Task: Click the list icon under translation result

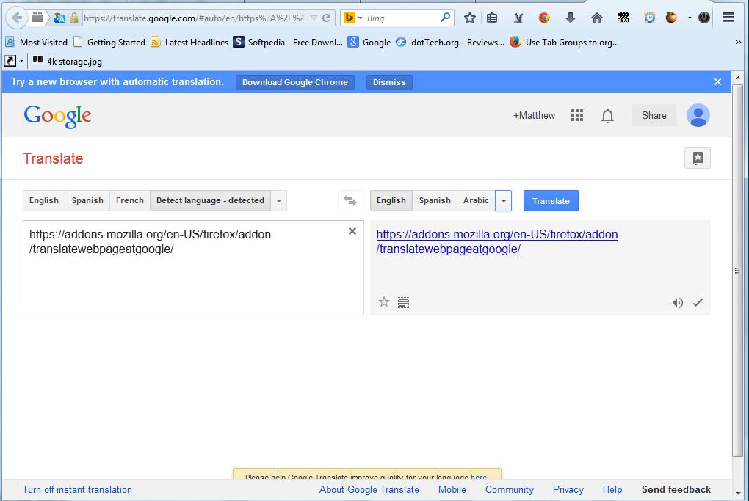Action: 403,302
